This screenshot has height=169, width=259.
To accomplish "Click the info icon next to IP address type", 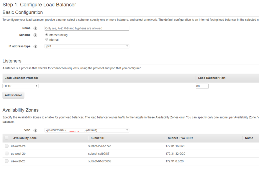I will click(35, 46).
